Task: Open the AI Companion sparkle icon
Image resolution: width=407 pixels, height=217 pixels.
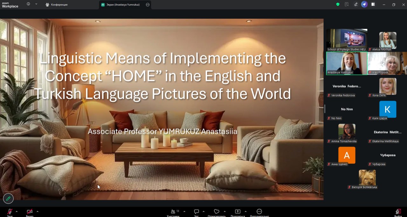Action: tap(364, 4)
